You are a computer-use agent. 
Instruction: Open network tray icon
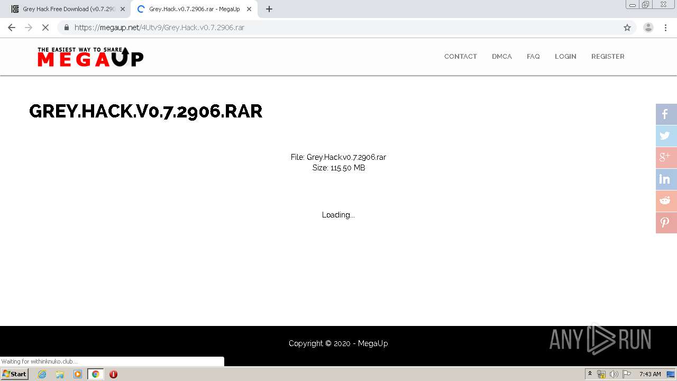[601, 374]
